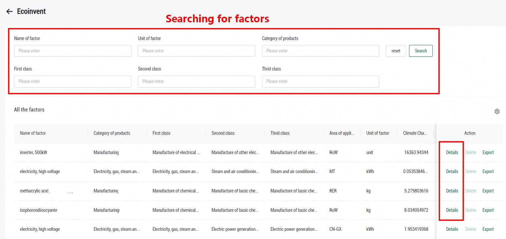The width and height of the screenshot is (506, 239).
Task: Open table column settings gear icon
Action: pyautogui.click(x=497, y=111)
